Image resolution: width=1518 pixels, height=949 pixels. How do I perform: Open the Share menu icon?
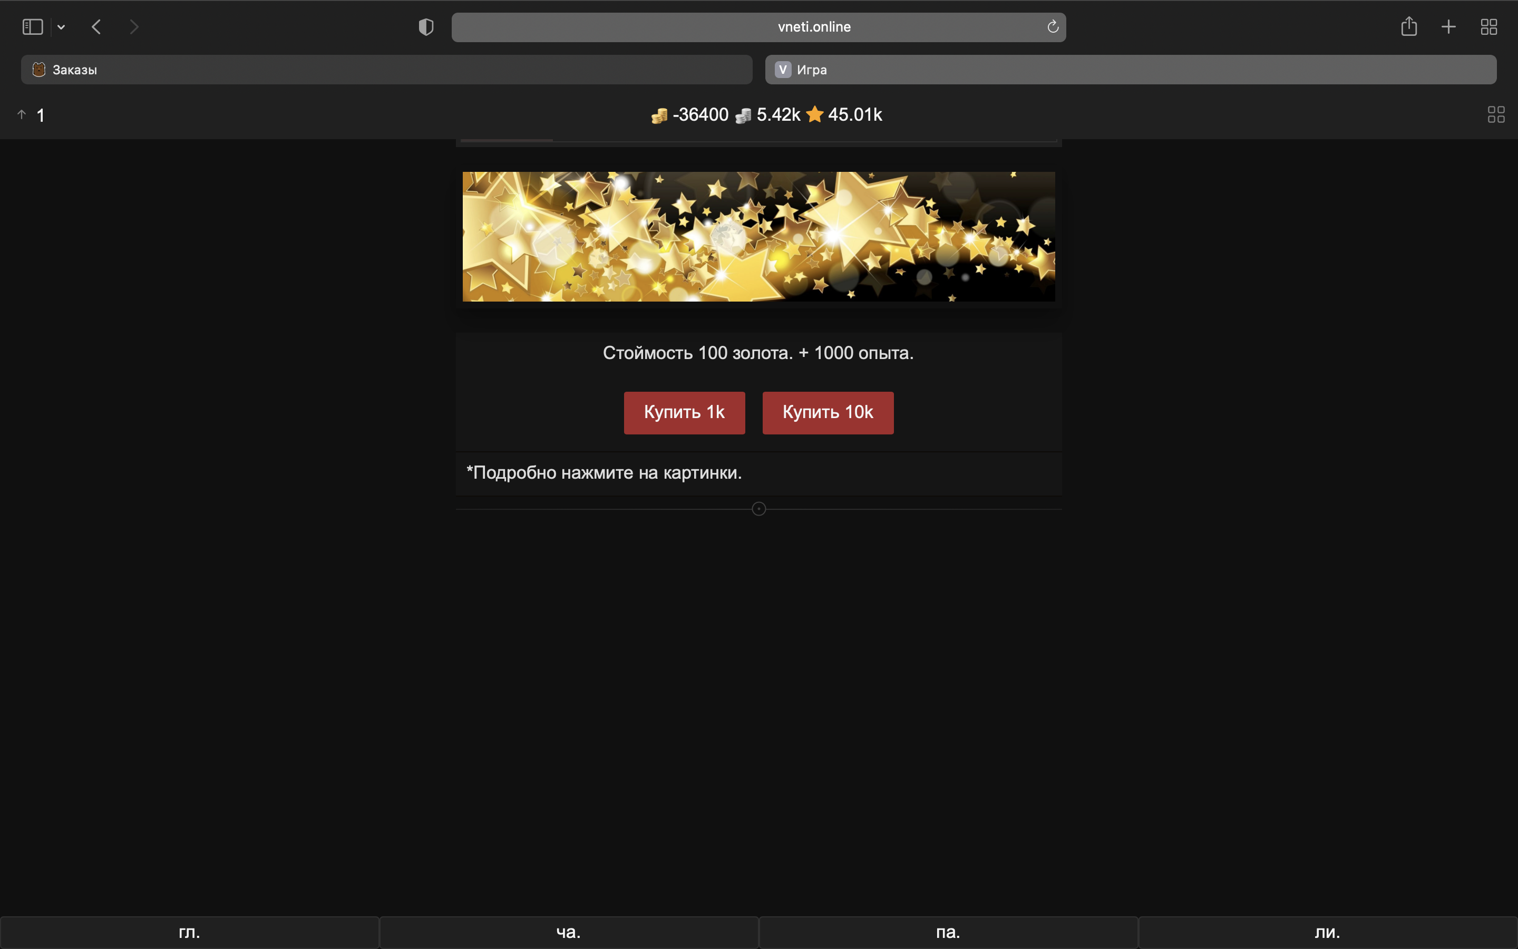[x=1409, y=27]
